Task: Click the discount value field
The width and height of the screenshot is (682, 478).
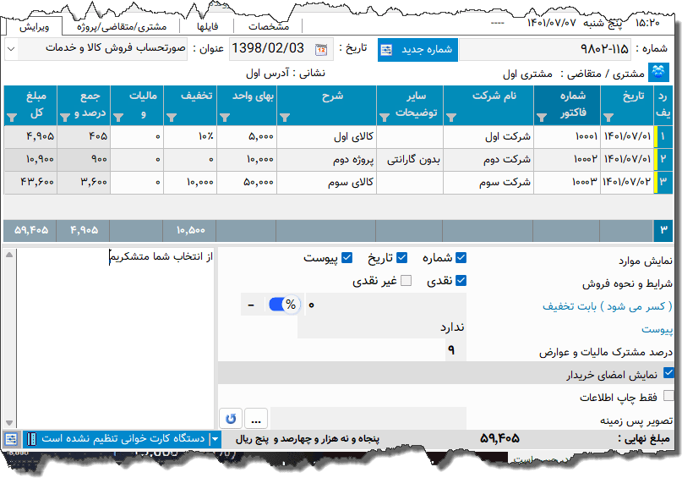Action: pos(386,305)
